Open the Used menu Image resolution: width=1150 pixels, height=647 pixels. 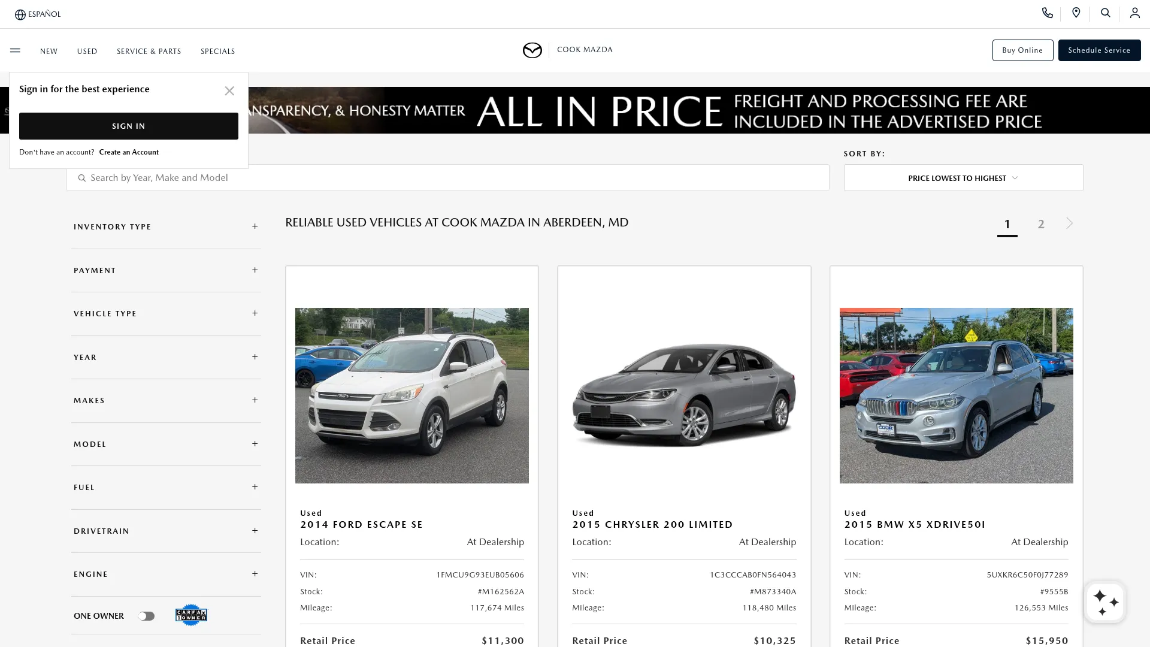(x=87, y=52)
